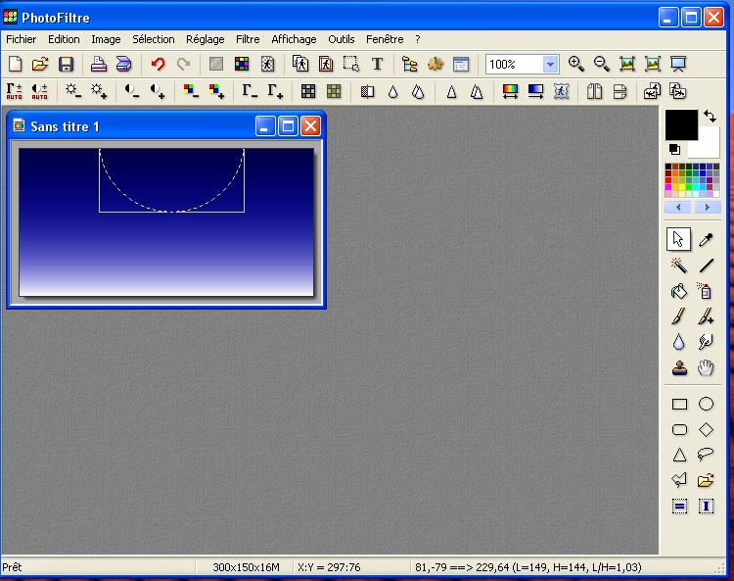This screenshot has height=581, width=734.
Task: Apply the gradient filter icon
Action: tap(535, 91)
